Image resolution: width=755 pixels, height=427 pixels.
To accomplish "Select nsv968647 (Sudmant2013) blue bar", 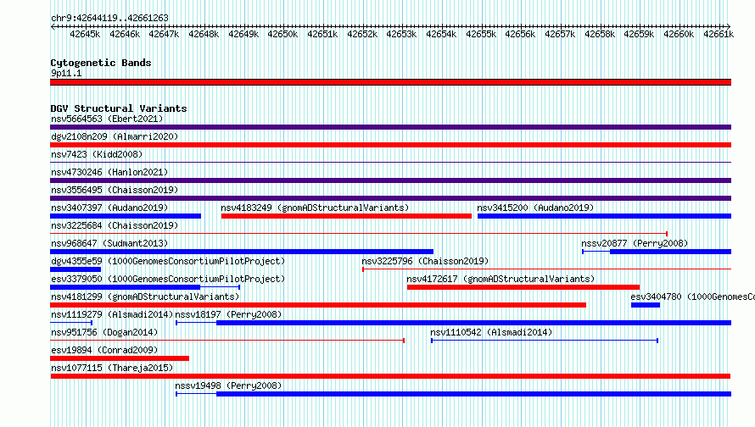I will [242, 252].
